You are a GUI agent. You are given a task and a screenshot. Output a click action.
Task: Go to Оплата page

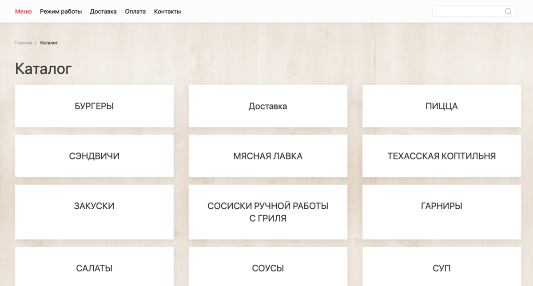pos(135,12)
